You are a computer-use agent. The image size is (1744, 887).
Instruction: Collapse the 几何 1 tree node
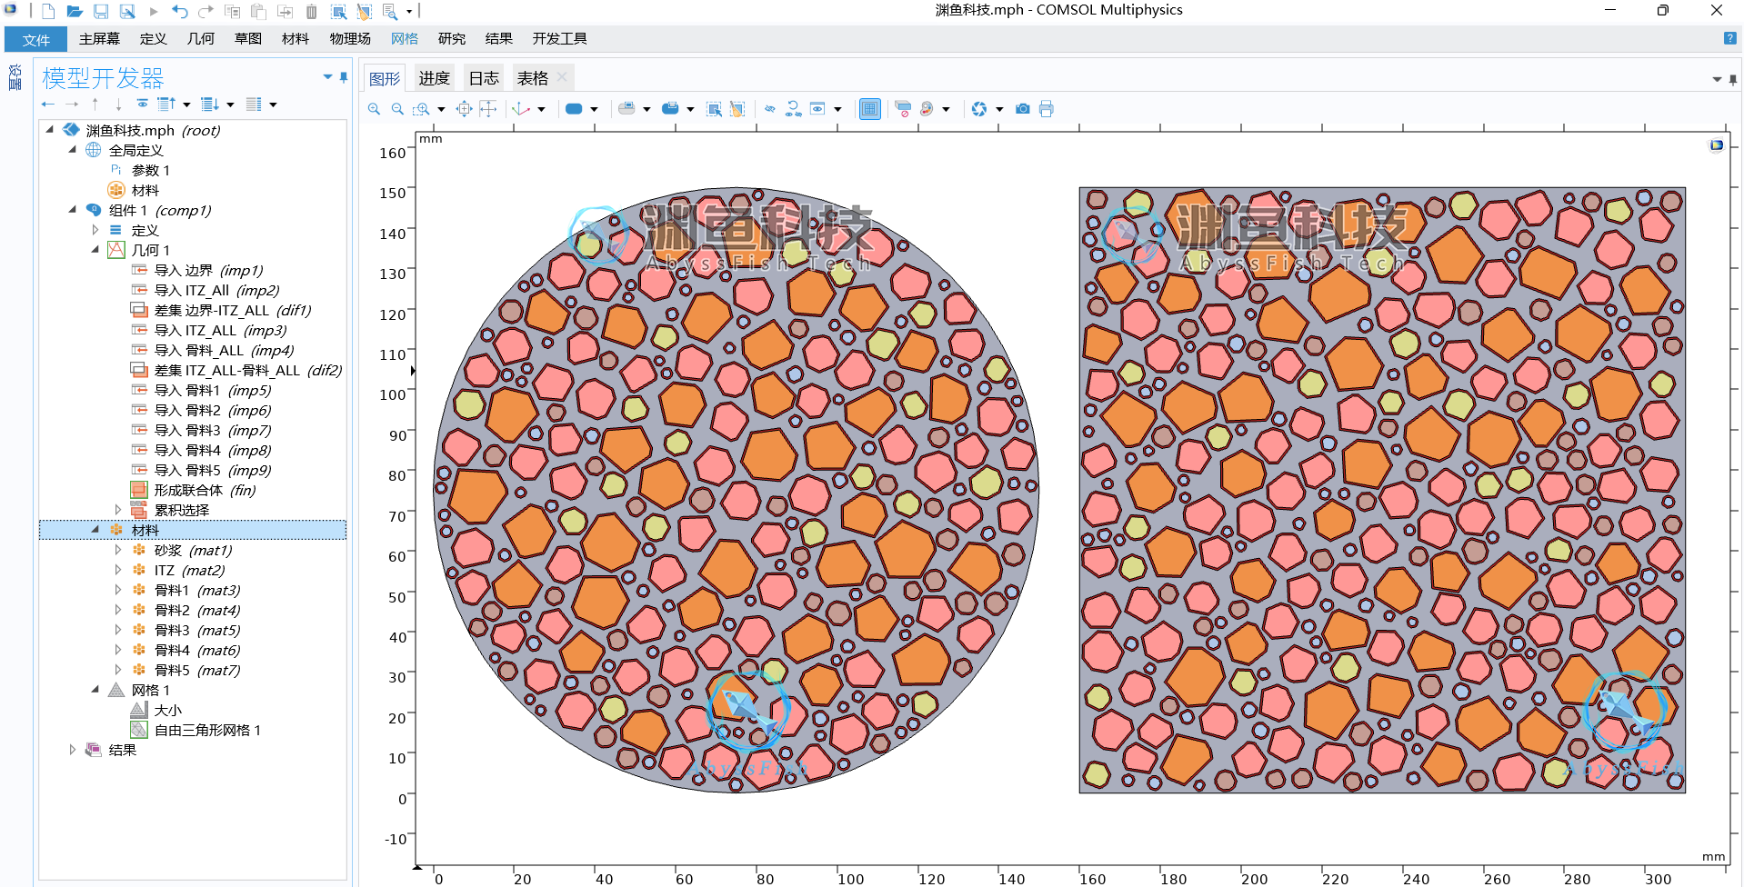(95, 250)
